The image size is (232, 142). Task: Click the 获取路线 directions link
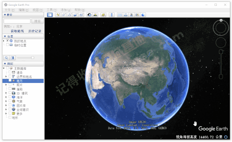pyautogui.click(x=17, y=31)
